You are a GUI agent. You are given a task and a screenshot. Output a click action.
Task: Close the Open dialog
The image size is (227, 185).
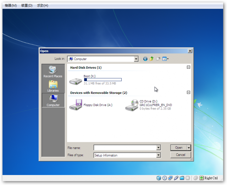(x=190, y=51)
